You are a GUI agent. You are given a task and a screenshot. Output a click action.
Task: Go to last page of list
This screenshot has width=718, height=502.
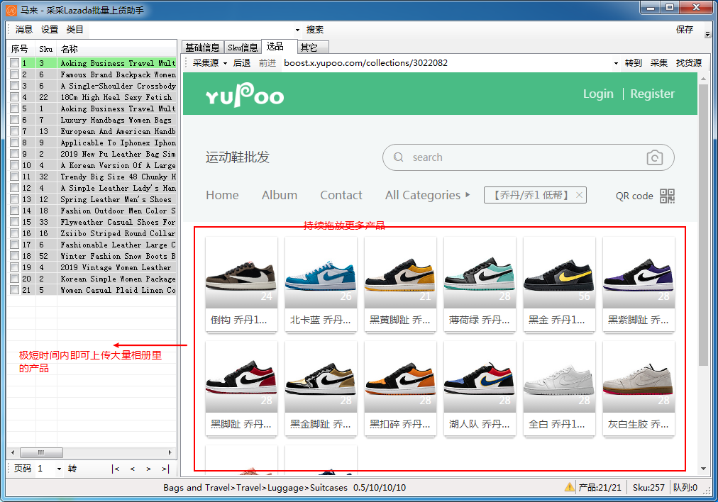click(165, 469)
